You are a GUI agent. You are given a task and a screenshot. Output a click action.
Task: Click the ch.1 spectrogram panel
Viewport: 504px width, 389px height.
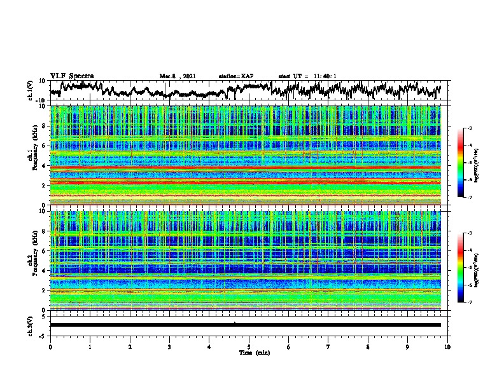(246, 155)
